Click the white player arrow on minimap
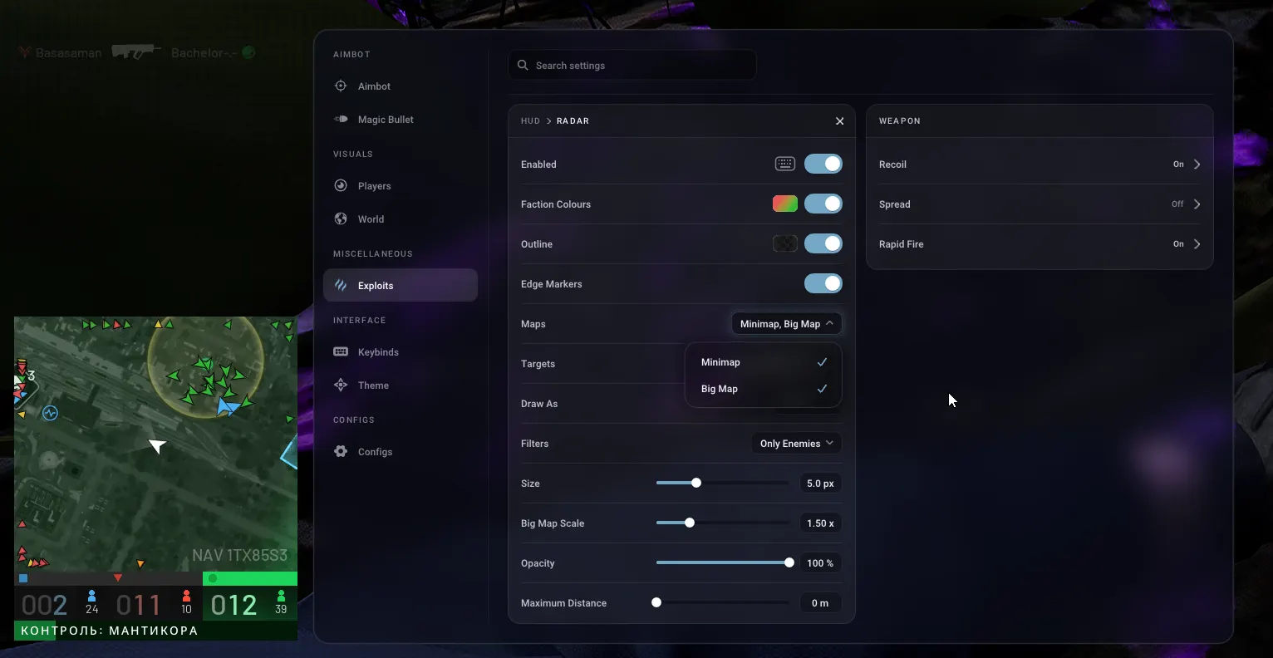 (x=157, y=445)
